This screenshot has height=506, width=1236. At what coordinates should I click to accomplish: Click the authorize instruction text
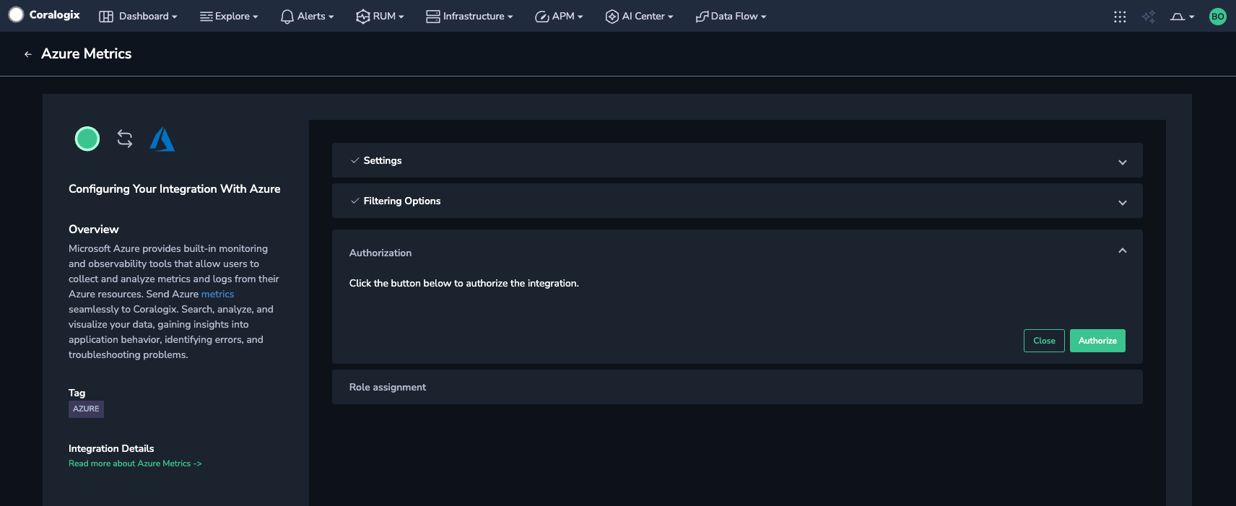[464, 283]
